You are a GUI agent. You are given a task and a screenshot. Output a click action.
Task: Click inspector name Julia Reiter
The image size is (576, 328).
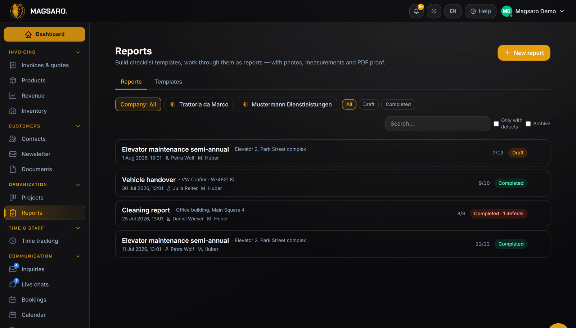[185, 188]
